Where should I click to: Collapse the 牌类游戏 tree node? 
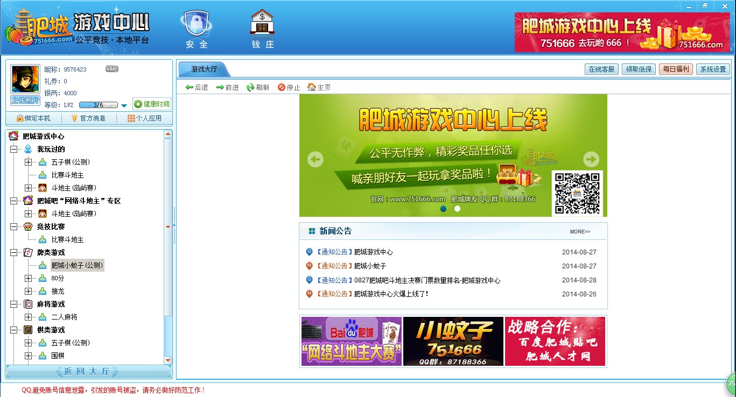pos(14,252)
